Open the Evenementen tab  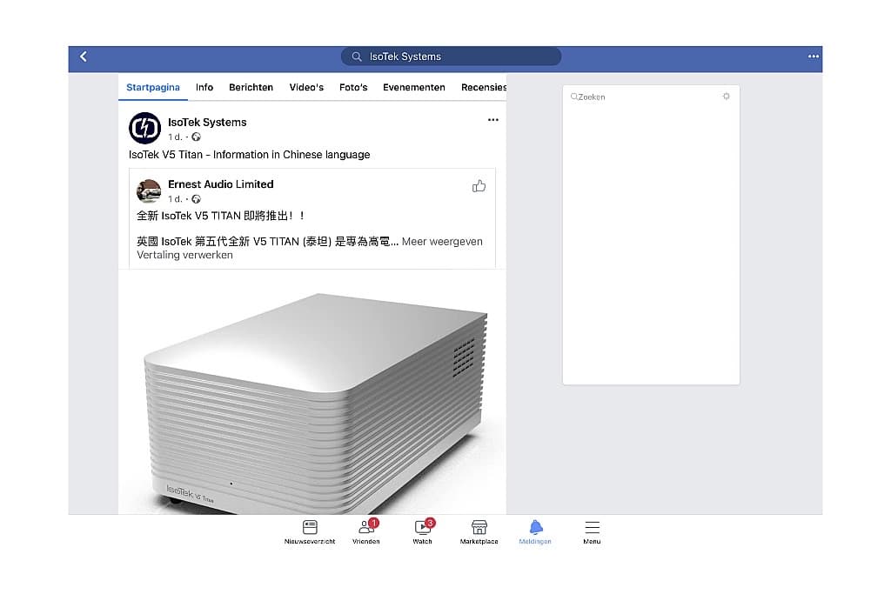point(413,87)
